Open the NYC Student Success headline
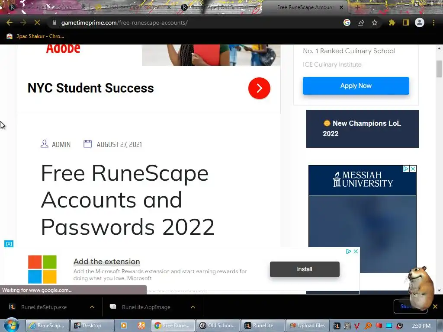This screenshot has height=332, width=443. [x=91, y=88]
